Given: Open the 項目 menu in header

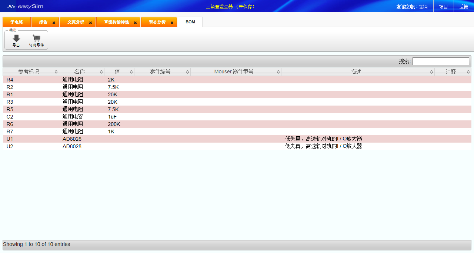Looking at the screenshot, I should point(443,6).
